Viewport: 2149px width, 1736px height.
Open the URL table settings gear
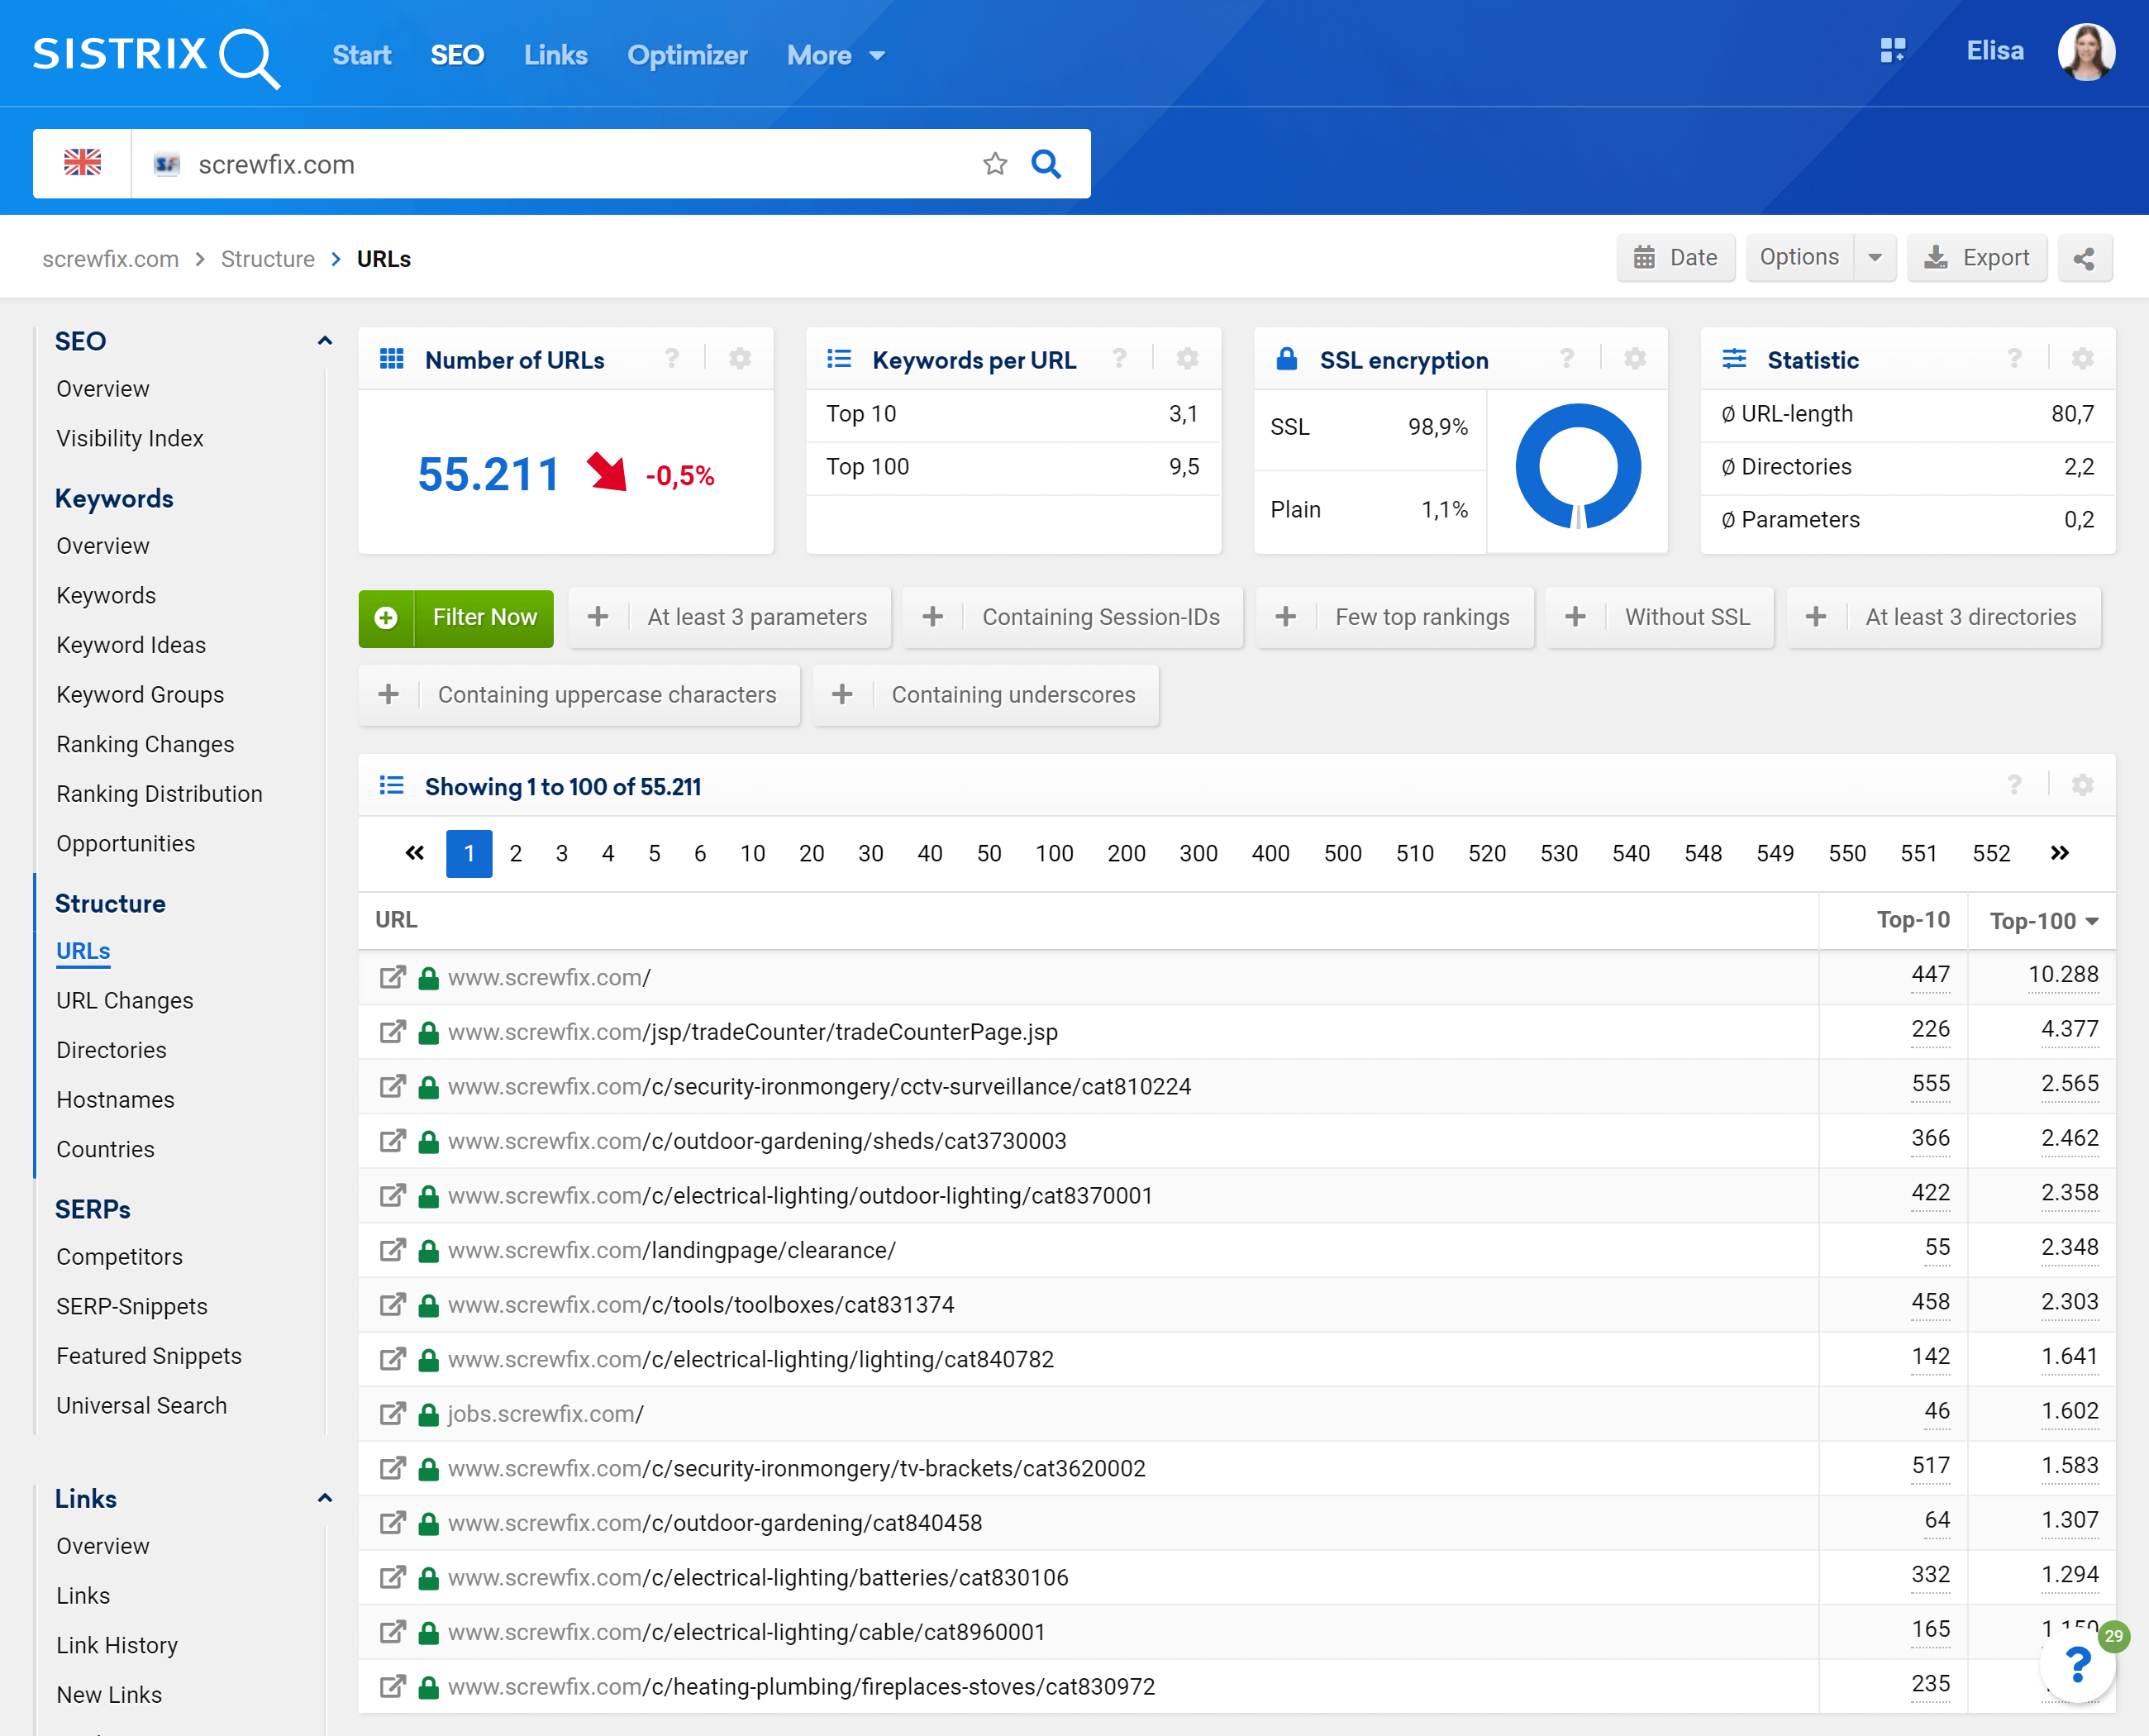pos(2083,785)
